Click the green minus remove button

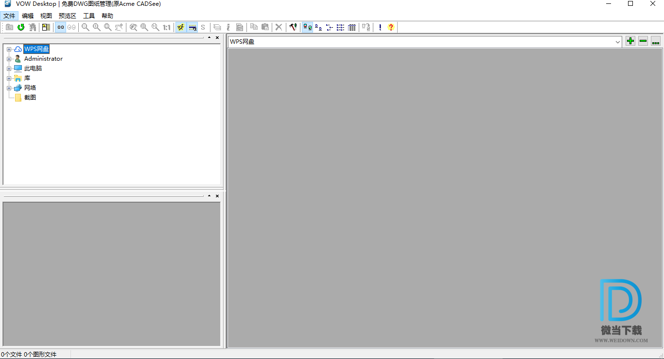(x=643, y=41)
